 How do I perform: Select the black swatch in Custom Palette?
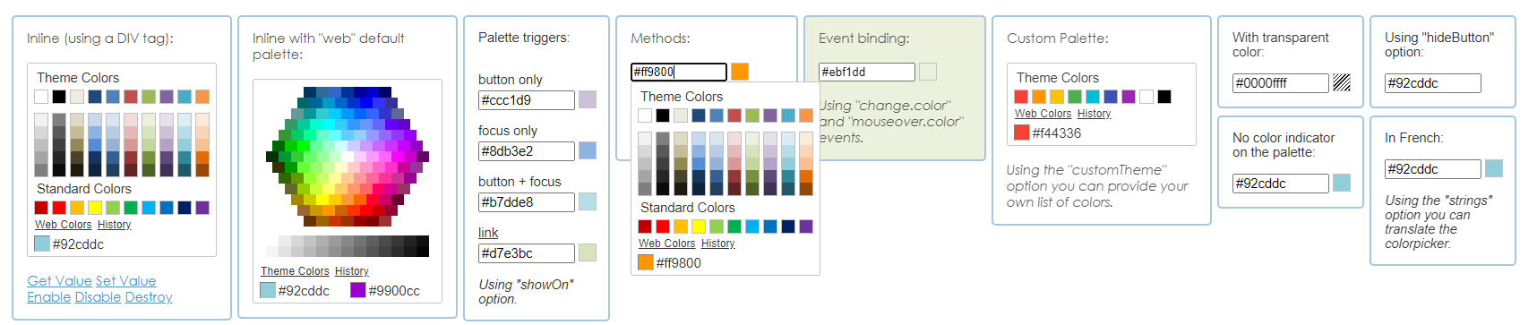(1164, 97)
